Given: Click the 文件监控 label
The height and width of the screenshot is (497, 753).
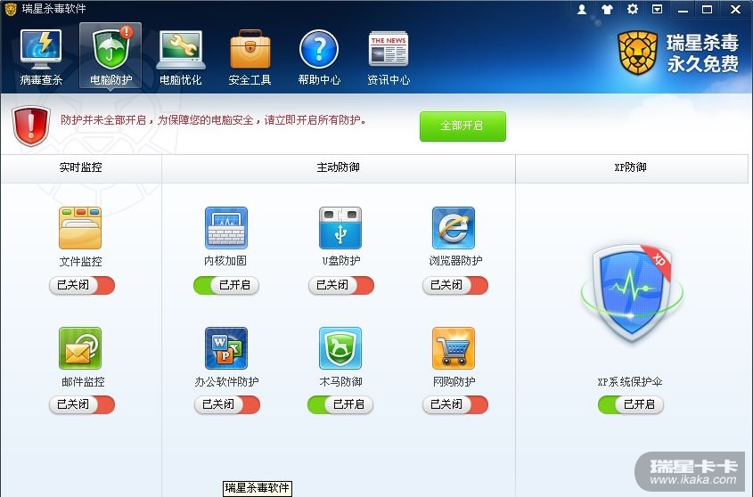Looking at the screenshot, I should coord(81,262).
